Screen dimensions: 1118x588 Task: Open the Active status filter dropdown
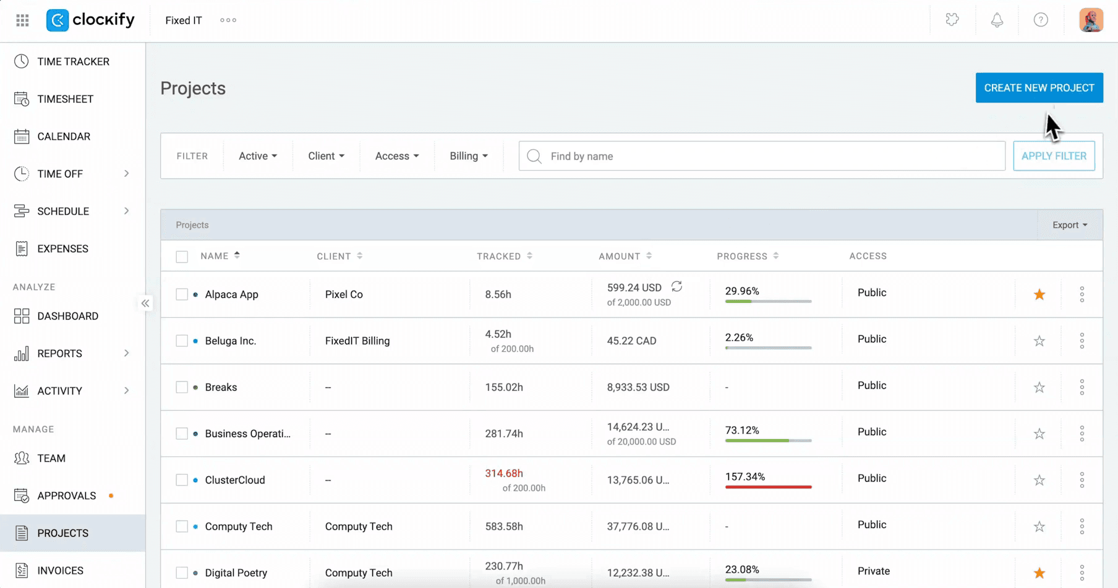(258, 156)
